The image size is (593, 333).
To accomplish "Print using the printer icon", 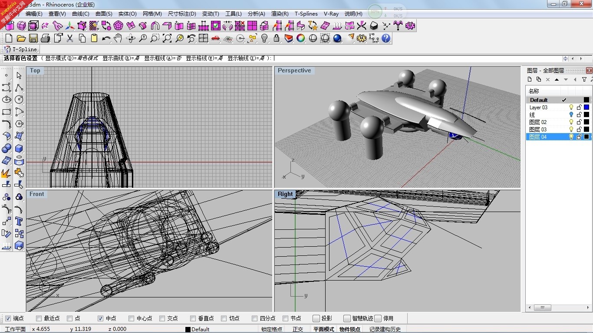I will click(x=45, y=39).
